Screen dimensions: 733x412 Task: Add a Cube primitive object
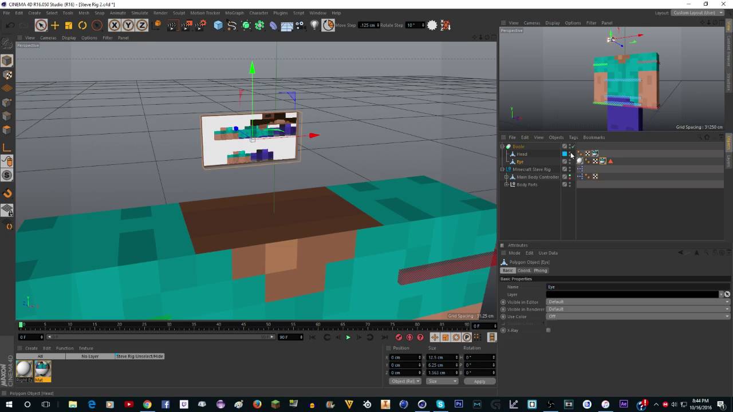click(x=218, y=25)
